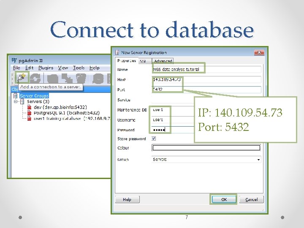Select the PostgreSQL 9.1 (localhost:5432) server

[67, 113]
